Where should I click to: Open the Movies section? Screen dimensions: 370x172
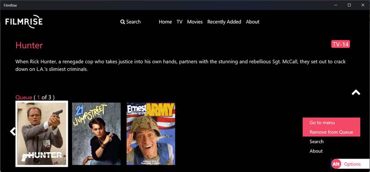tap(195, 22)
